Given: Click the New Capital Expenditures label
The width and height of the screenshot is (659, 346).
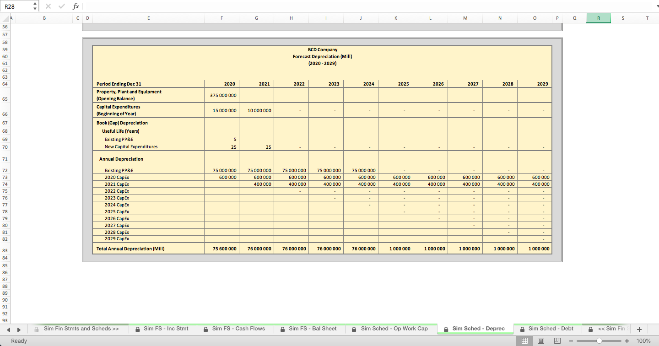Looking at the screenshot, I should (x=131, y=146).
